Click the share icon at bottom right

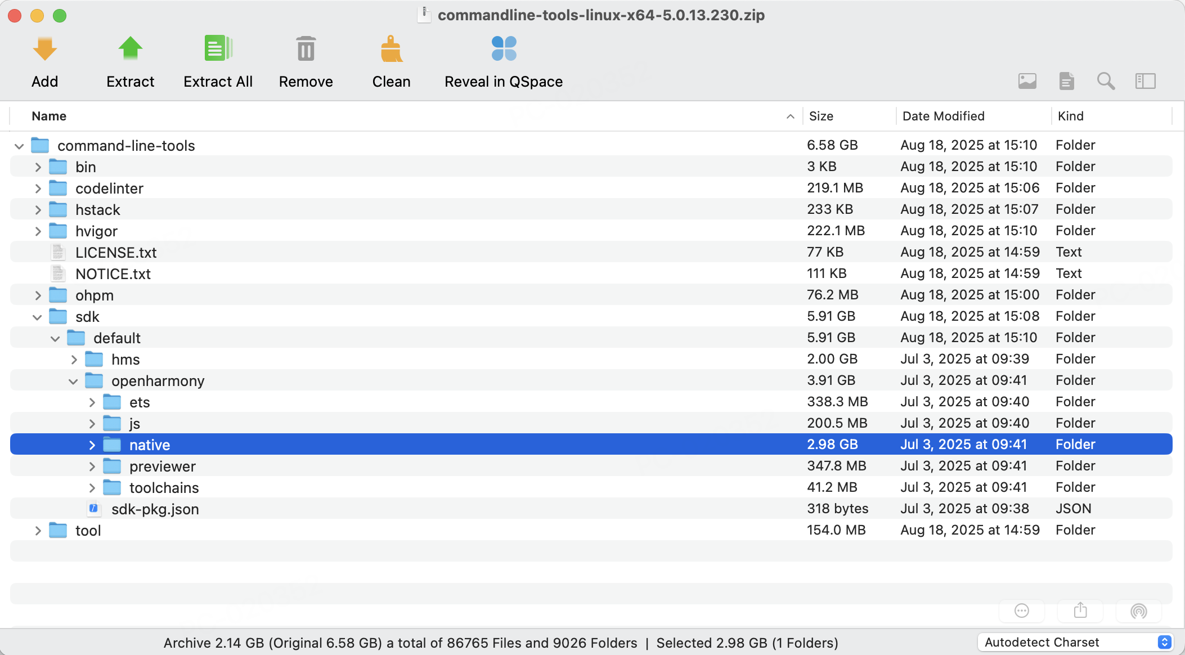pyautogui.click(x=1080, y=611)
